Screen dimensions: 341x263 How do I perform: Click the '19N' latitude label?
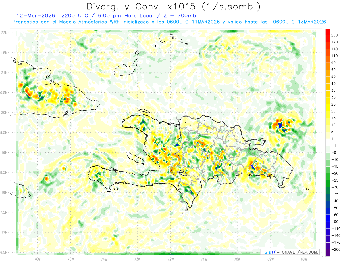tap(4, 153)
